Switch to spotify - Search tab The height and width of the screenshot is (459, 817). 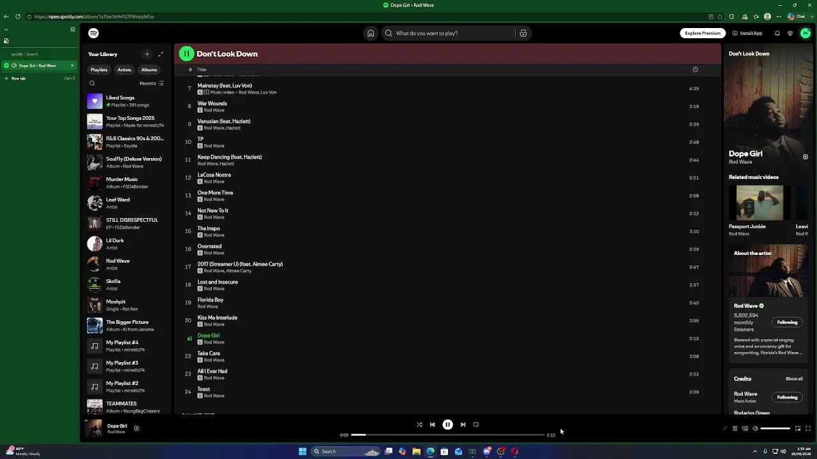click(x=38, y=54)
